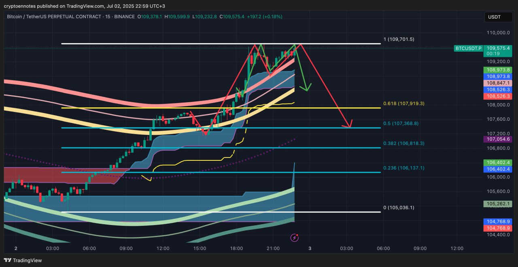Image resolution: width=518 pixels, height=267 pixels.
Task: Click the pink 108,847.1 indicator price tag
Action: [x=498, y=83]
